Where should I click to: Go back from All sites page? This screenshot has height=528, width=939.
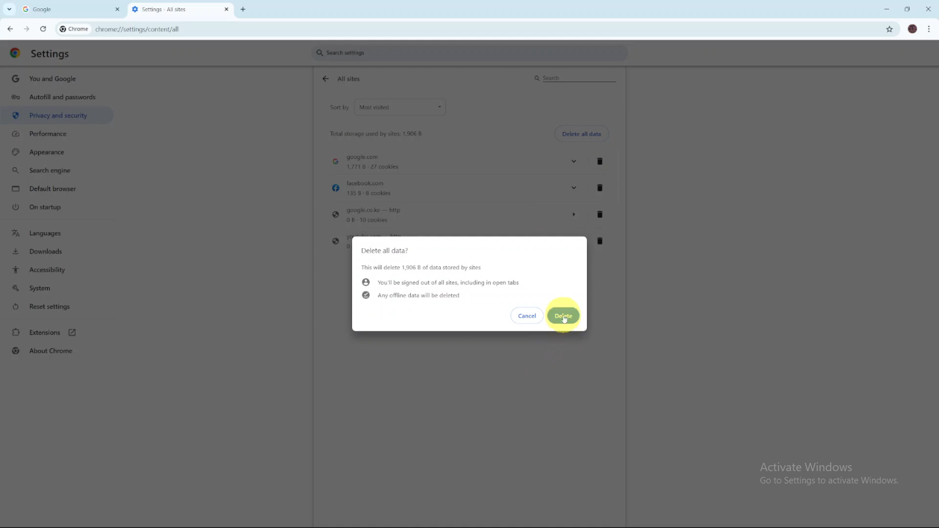point(325,79)
